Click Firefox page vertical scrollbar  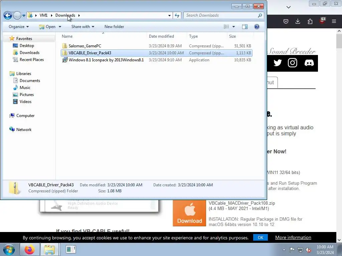coord(339,41)
